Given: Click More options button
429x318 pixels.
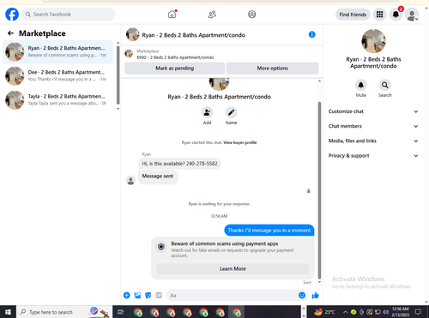Looking at the screenshot, I should tap(272, 69).
